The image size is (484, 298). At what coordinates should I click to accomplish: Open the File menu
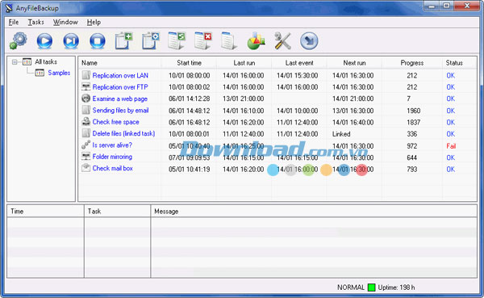coord(14,23)
